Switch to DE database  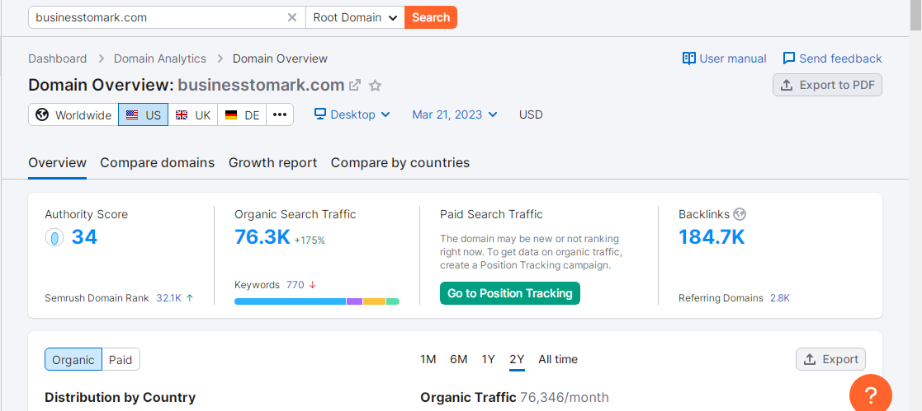[x=242, y=114]
